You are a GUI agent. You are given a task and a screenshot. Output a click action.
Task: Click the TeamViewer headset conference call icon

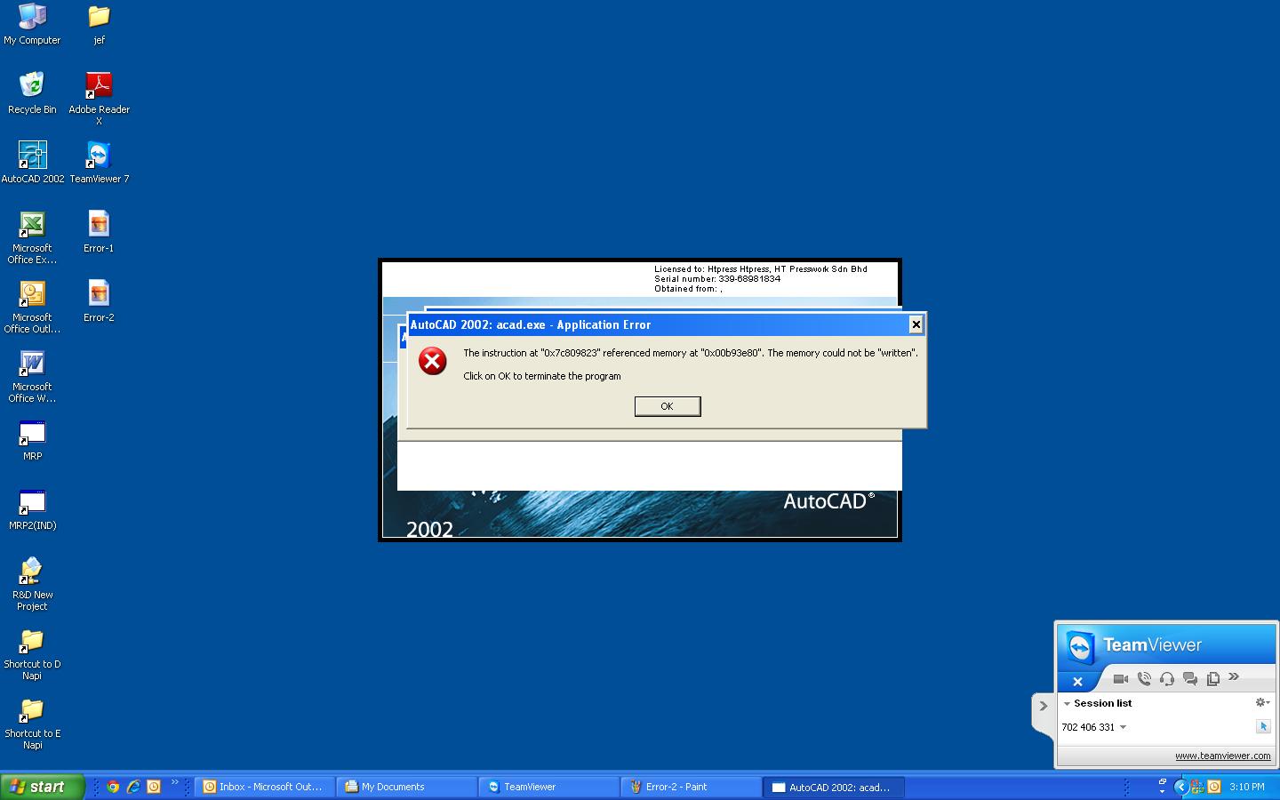pyautogui.click(x=1167, y=678)
